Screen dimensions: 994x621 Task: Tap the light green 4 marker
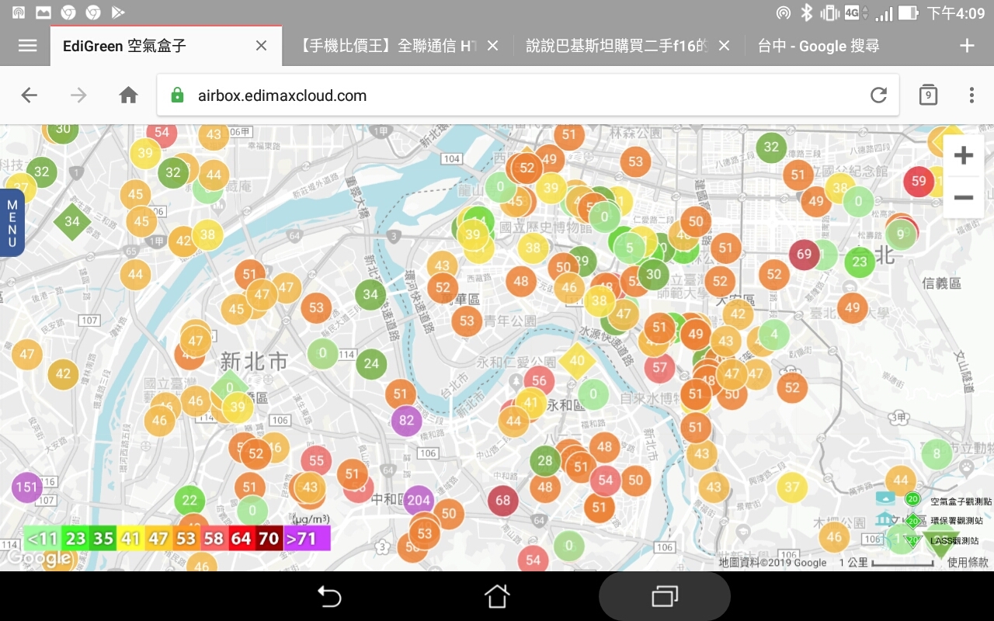(773, 335)
